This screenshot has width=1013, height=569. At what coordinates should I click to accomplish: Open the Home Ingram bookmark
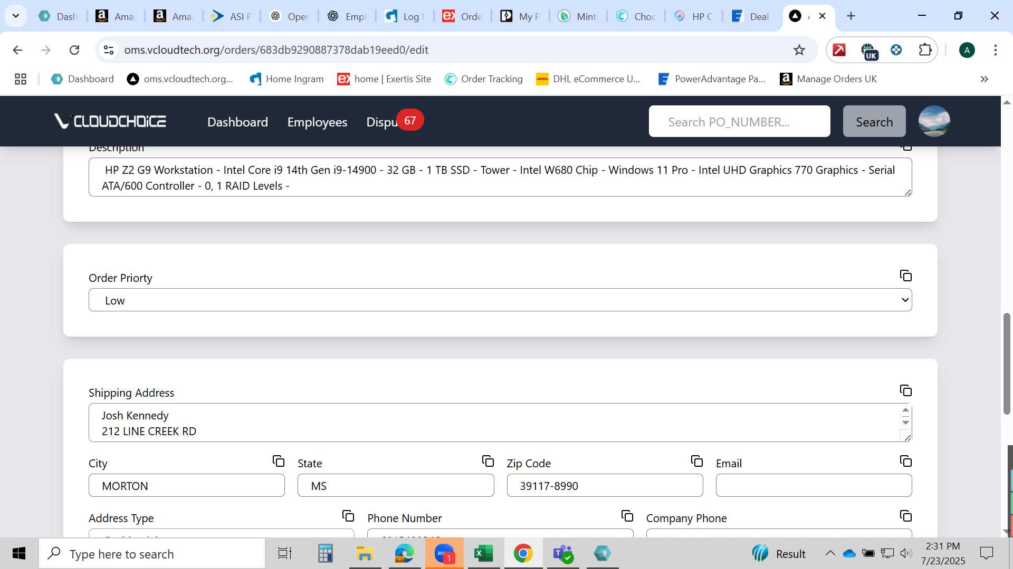(x=287, y=79)
